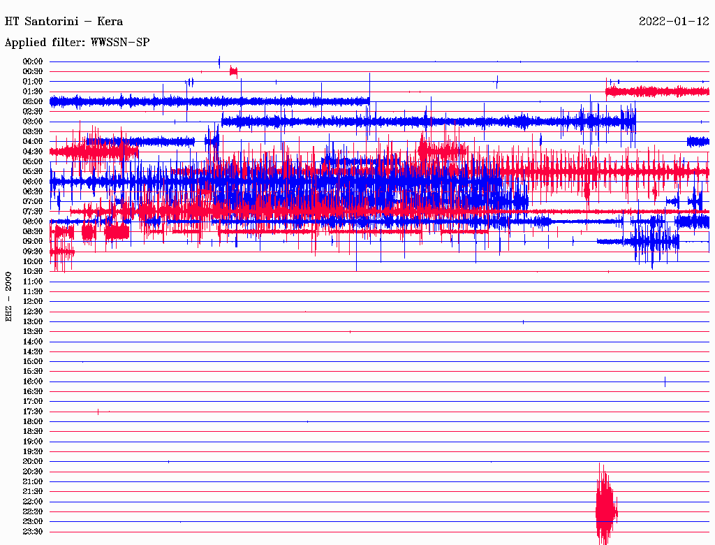715x545 pixels.
Task: Select the 05:00 time label
Action: [x=33, y=162]
